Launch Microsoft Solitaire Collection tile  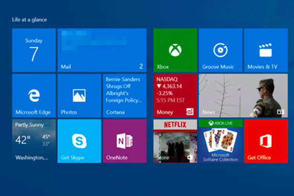pos(221,141)
